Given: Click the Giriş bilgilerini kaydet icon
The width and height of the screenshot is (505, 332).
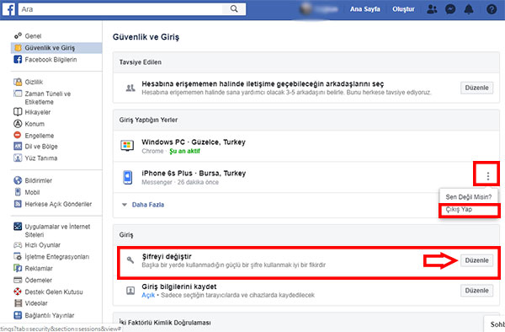Looking at the screenshot, I should click(130, 291).
